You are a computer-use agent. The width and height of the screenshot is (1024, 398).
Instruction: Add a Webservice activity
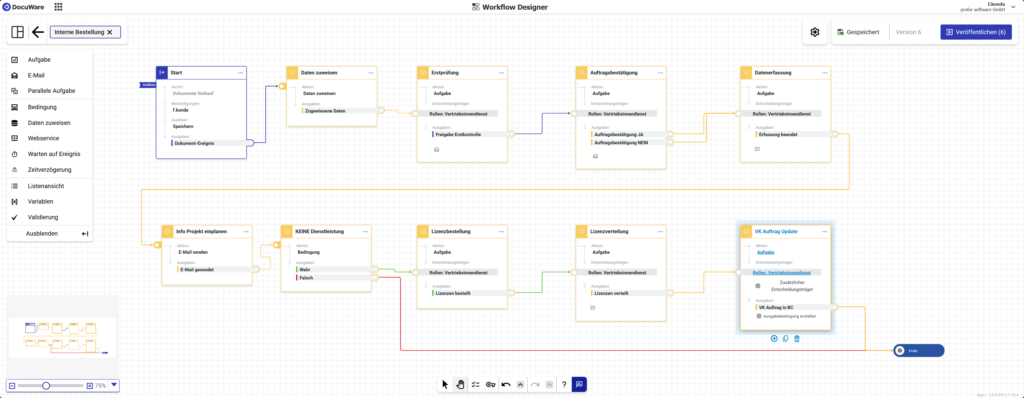tap(50, 139)
